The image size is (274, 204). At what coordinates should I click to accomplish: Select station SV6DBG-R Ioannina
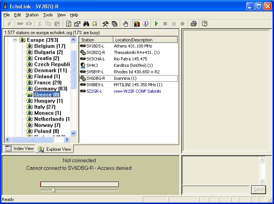(x=128, y=78)
